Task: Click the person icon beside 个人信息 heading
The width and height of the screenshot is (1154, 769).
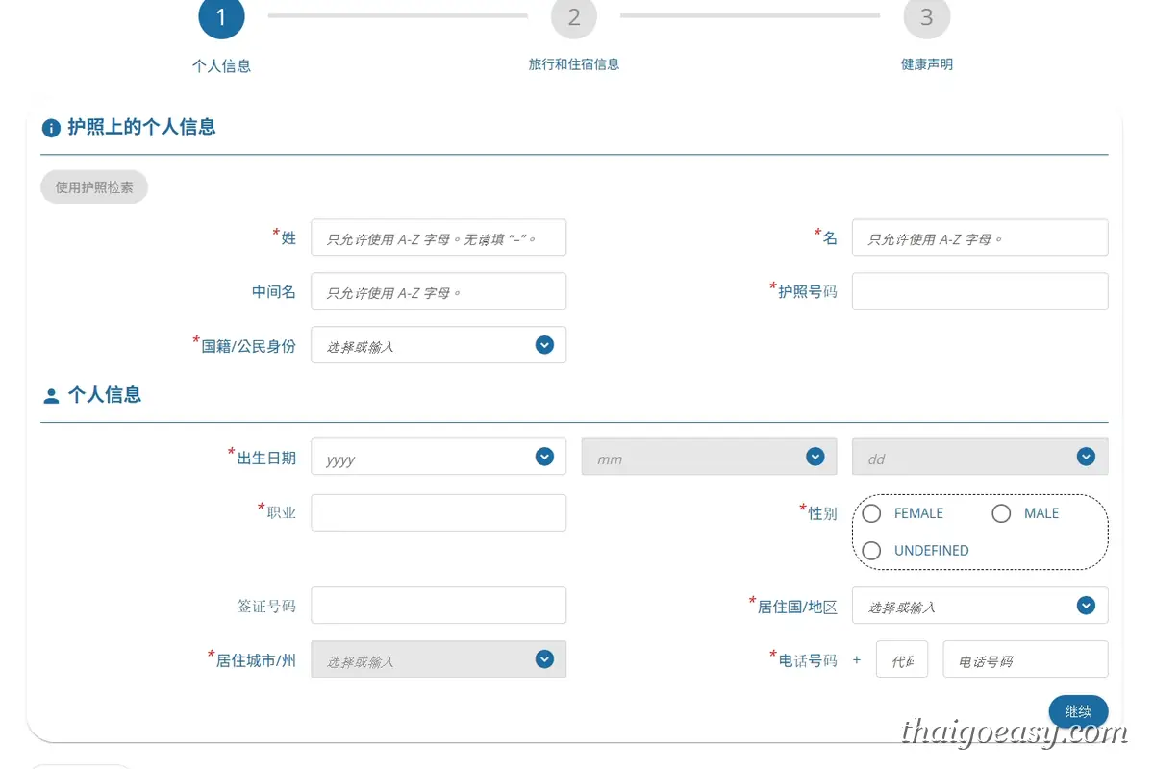Action: 51,395
